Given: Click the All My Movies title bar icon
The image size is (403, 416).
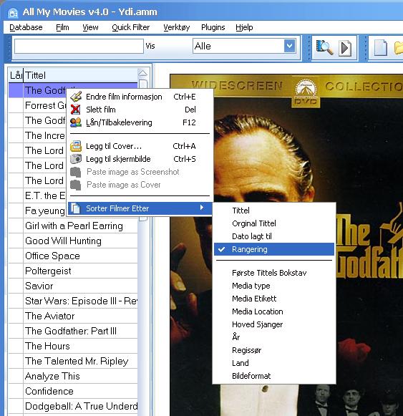Looking at the screenshot, I should click(13, 12).
